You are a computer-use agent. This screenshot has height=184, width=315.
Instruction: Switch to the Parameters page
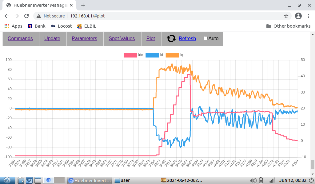tap(84, 39)
